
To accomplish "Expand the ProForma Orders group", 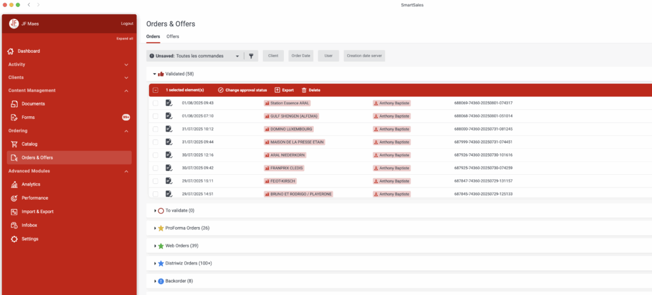I will click(155, 228).
